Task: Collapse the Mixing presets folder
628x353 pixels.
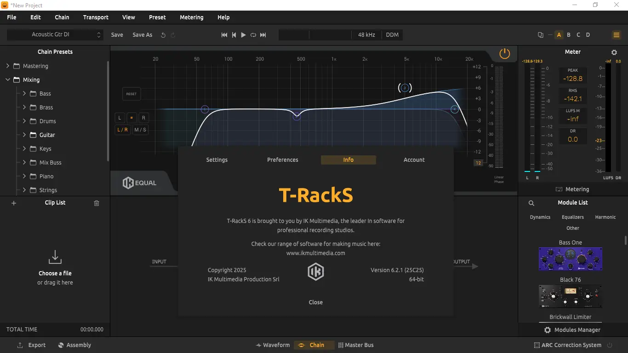Action: [x=8, y=80]
